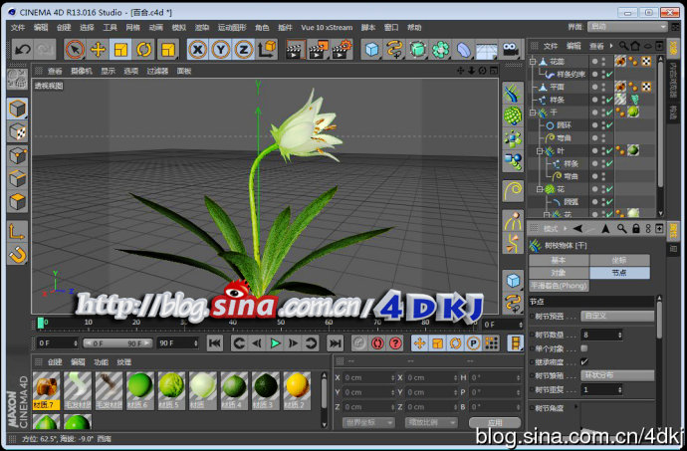Click the timeline current frame marker
Image resolution: width=687 pixels, height=451 pixels.
41,323
